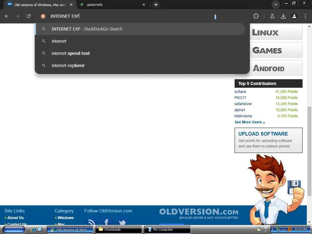Open contributor safarisilver's profile
The width and height of the screenshot is (312, 234).
pos(243,104)
